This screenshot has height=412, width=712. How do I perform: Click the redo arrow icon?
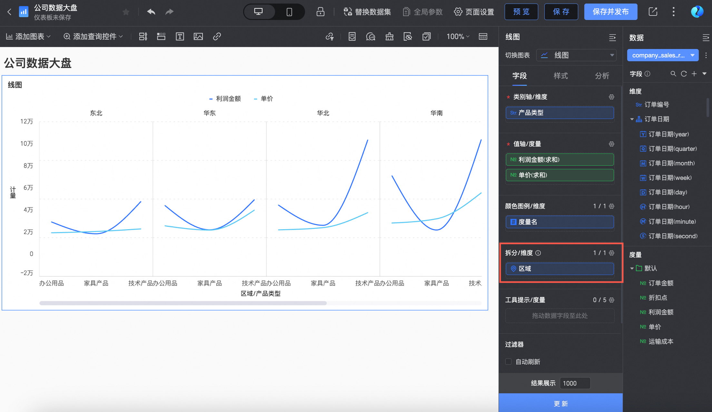coord(169,12)
